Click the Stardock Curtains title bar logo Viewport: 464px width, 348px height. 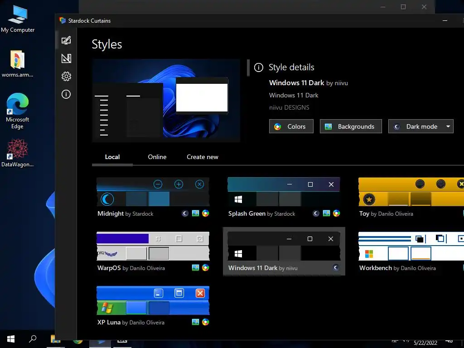click(62, 20)
